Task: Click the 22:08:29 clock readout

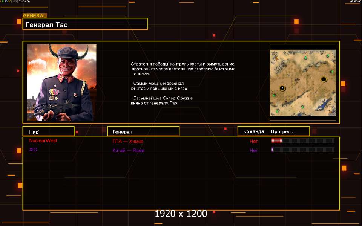Action: click(24, 2)
